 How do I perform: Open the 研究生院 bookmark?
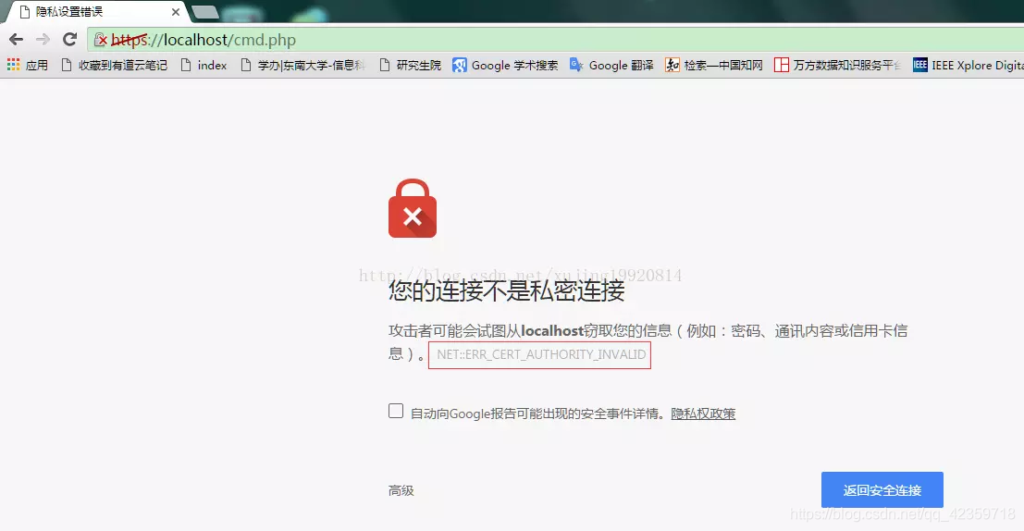click(410, 66)
